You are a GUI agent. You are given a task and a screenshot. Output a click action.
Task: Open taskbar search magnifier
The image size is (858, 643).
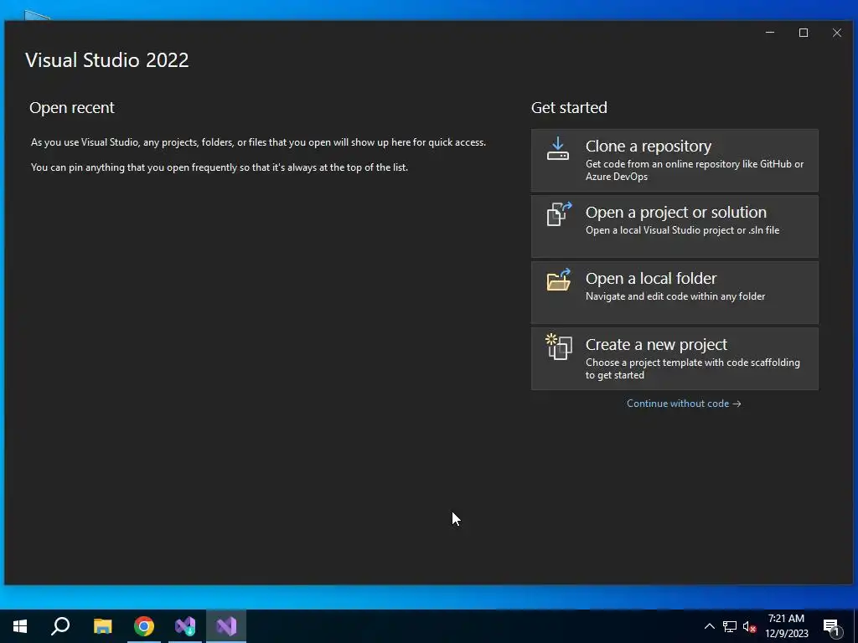pyautogui.click(x=60, y=626)
